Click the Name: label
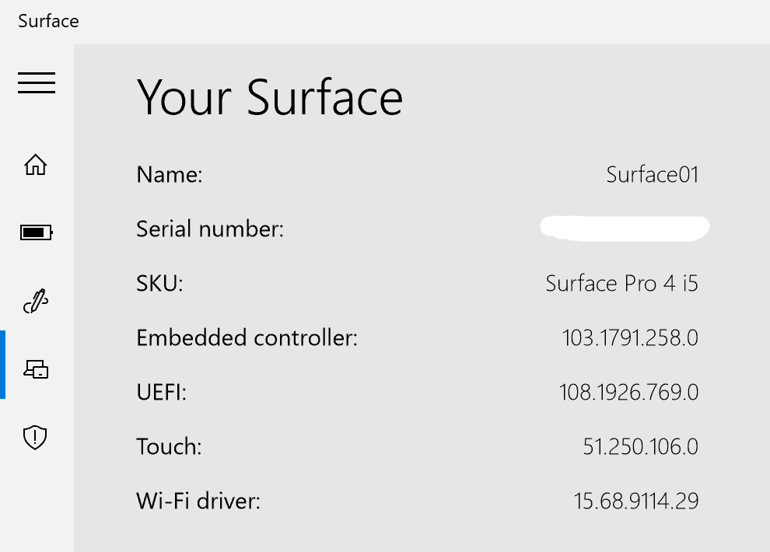The height and width of the screenshot is (552, 770). point(170,175)
